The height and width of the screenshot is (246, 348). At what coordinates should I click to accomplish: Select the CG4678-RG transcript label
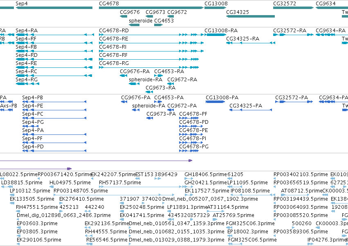[x=114, y=63]
